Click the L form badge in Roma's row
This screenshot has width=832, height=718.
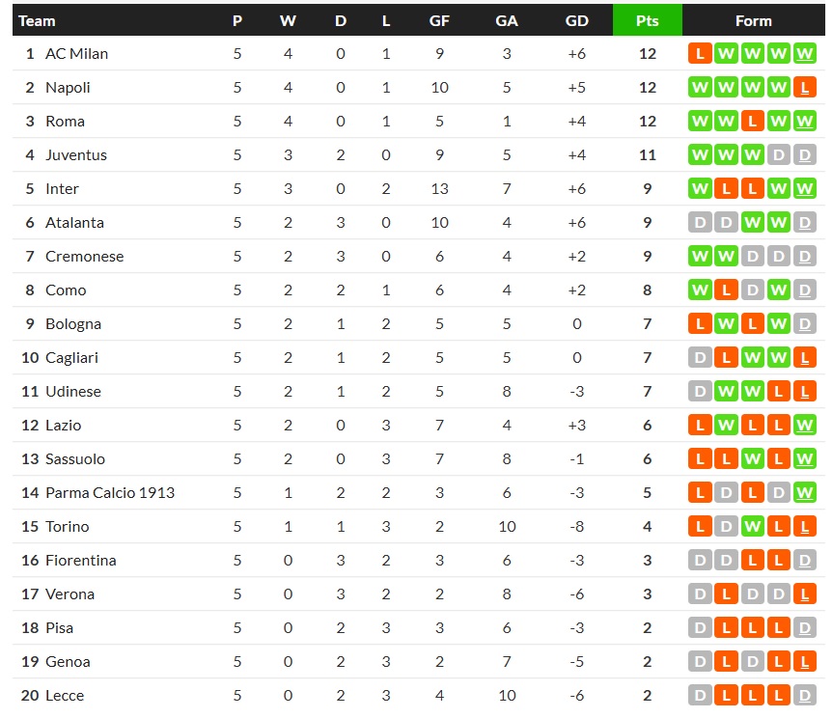tap(752, 122)
